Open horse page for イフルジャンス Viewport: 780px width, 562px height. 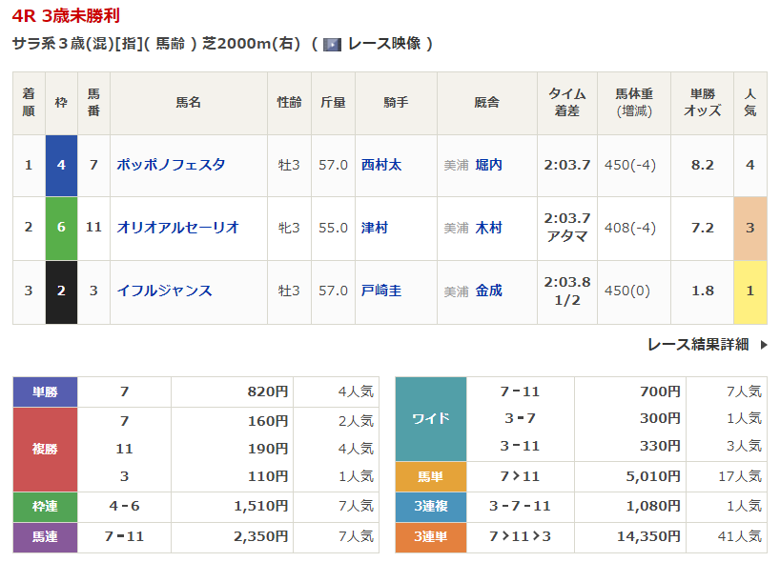(164, 291)
